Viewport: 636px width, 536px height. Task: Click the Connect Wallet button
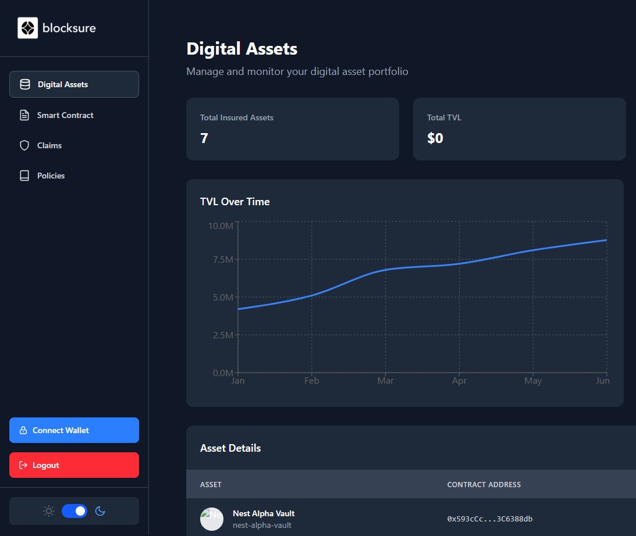[74, 430]
